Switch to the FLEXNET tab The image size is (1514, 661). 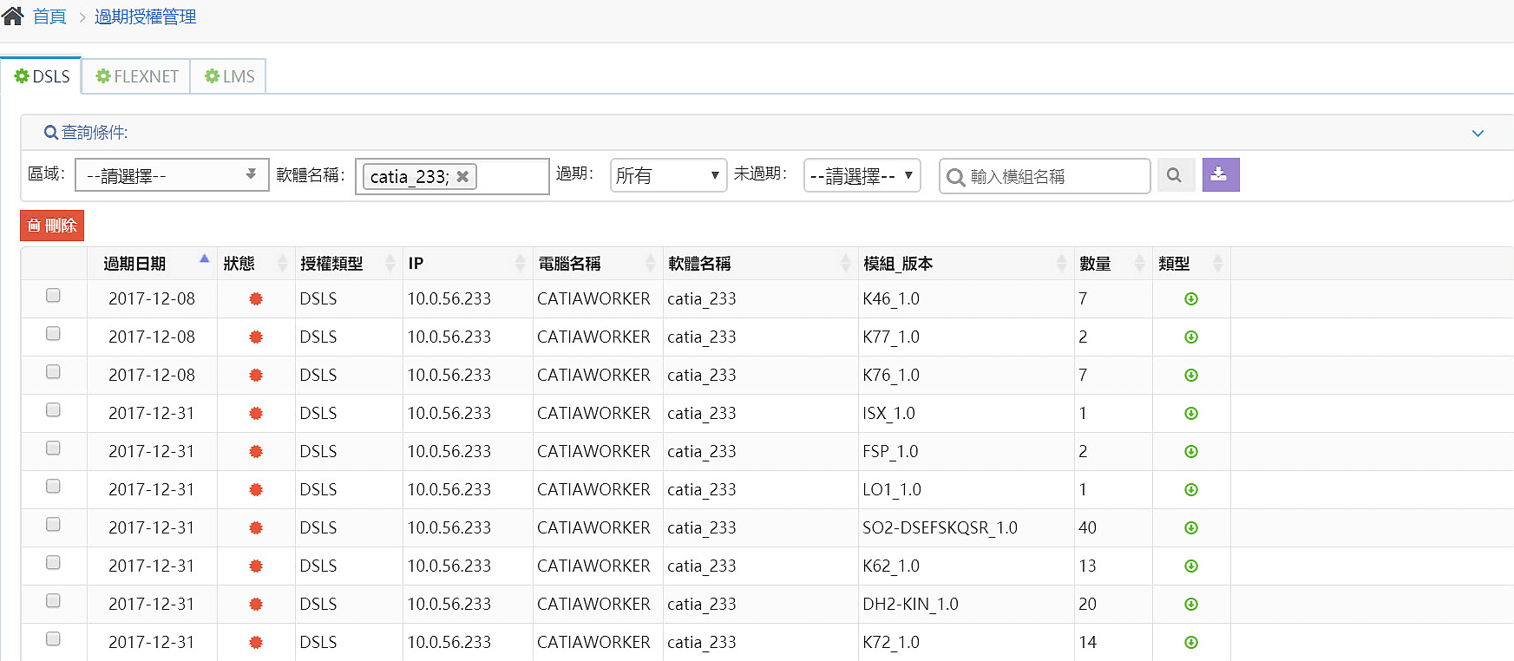click(x=136, y=76)
